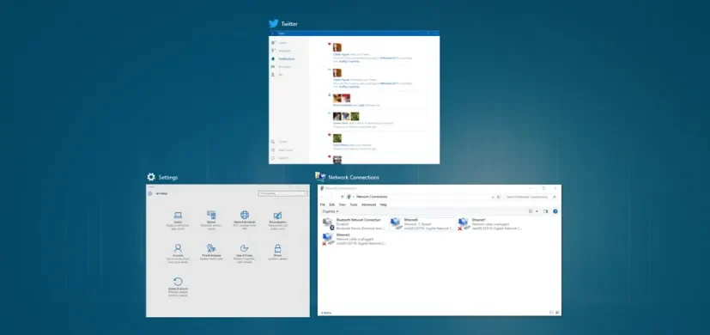Click Refresh button in Network Connections

[x=499, y=198]
